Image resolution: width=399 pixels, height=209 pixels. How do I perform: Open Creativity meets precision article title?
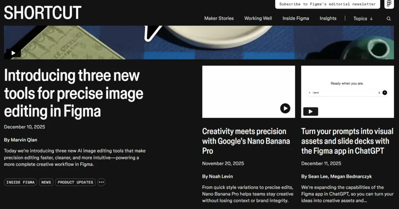coord(246,141)
